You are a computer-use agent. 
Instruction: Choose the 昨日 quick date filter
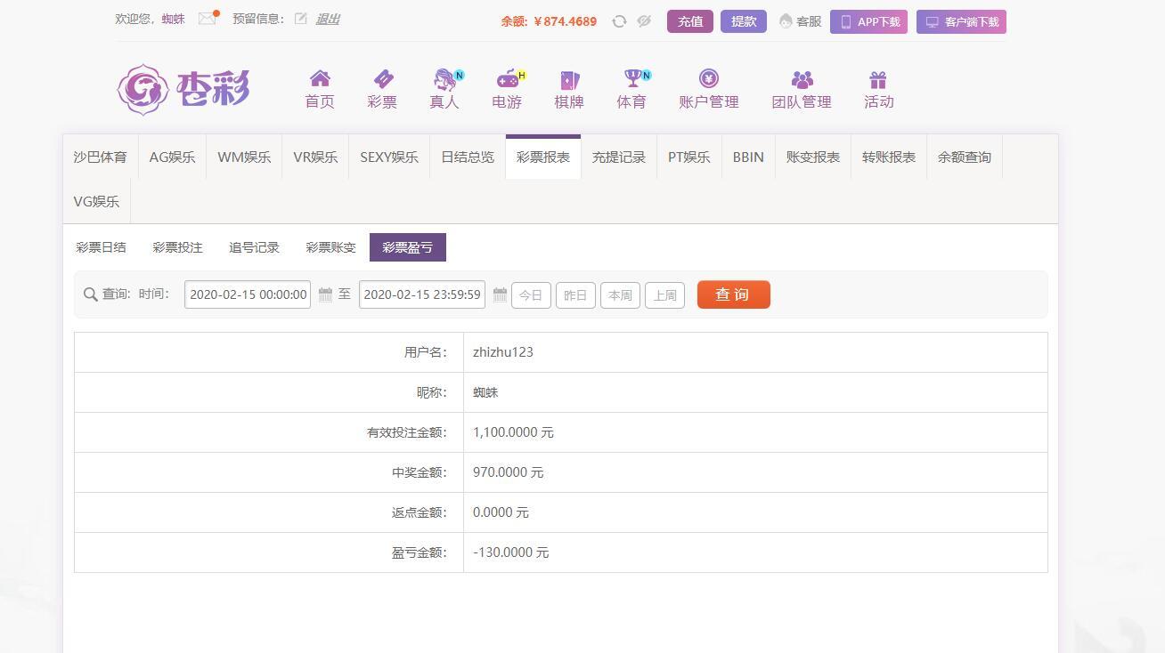pyautogui.click(x=575, y=295)
